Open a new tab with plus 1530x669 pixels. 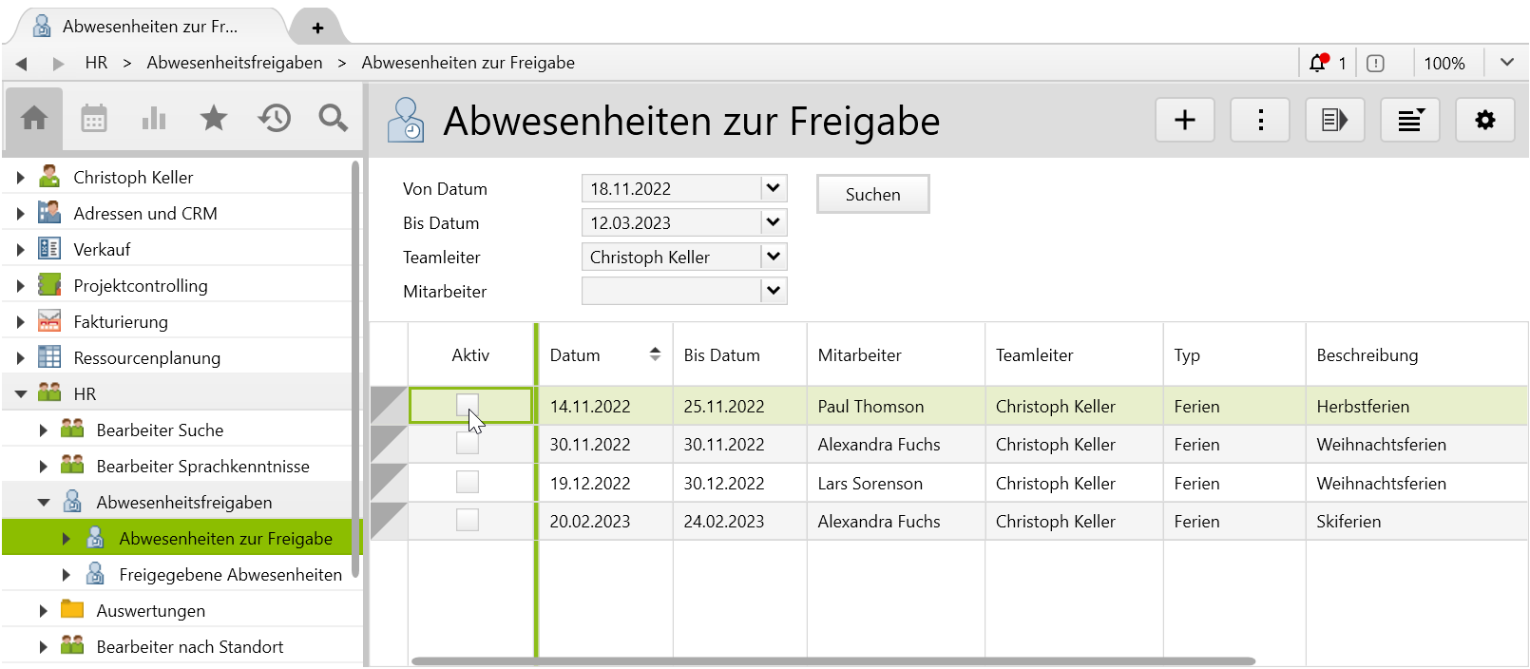317,29
